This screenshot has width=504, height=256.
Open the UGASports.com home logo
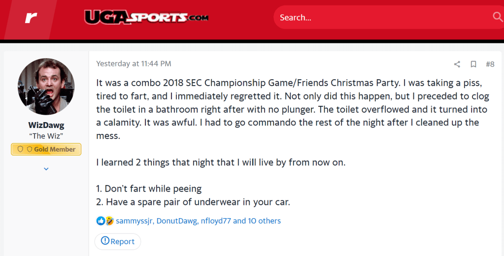pos(146,18)
